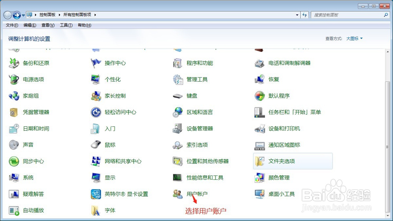Open 英特尔® 显卡设置 icon
Image resolution: width=393 pixels, height=221 pixels.
pyautogui.click(x=96, y=194)
